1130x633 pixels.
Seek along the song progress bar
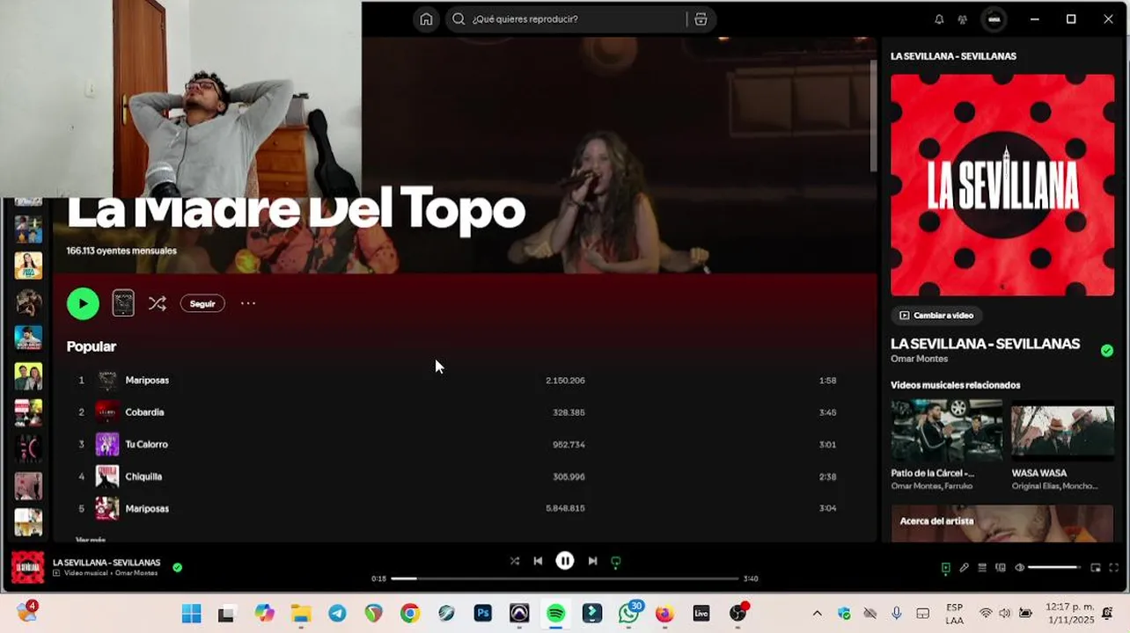[565, 578]
